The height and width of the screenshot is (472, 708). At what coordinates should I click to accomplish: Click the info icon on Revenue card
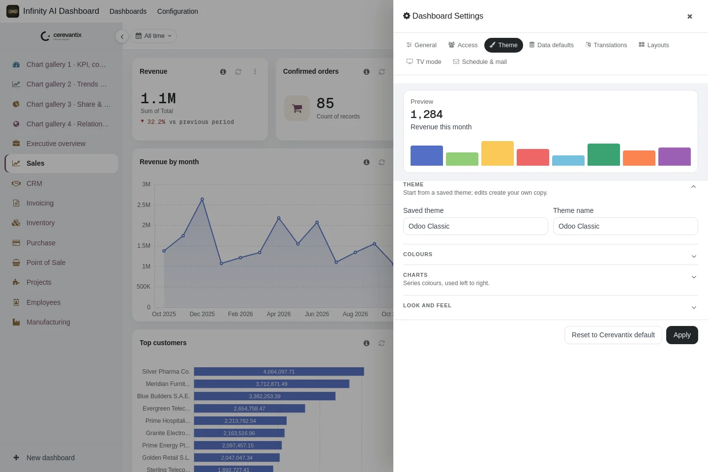223,72
